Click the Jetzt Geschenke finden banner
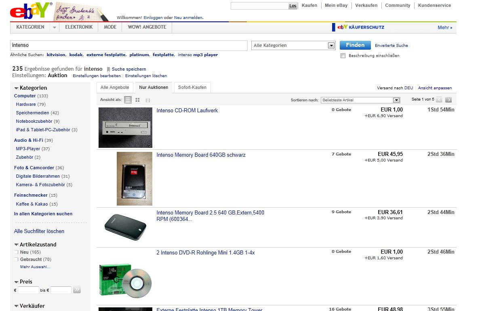This screenshot has height=311, width=484. click(x=81, y=13)
